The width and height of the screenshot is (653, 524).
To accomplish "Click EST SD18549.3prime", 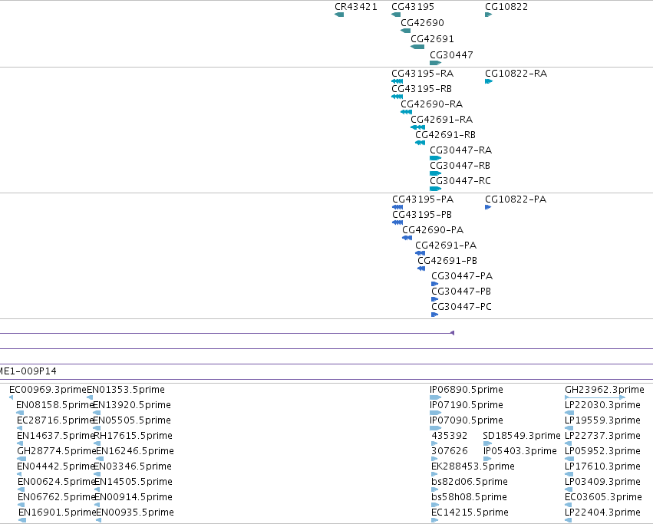I will (488, 443).
